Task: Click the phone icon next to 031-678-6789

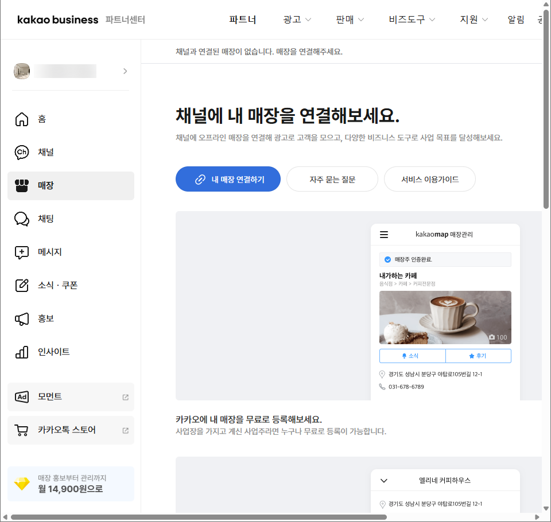Action: [382, 387]
